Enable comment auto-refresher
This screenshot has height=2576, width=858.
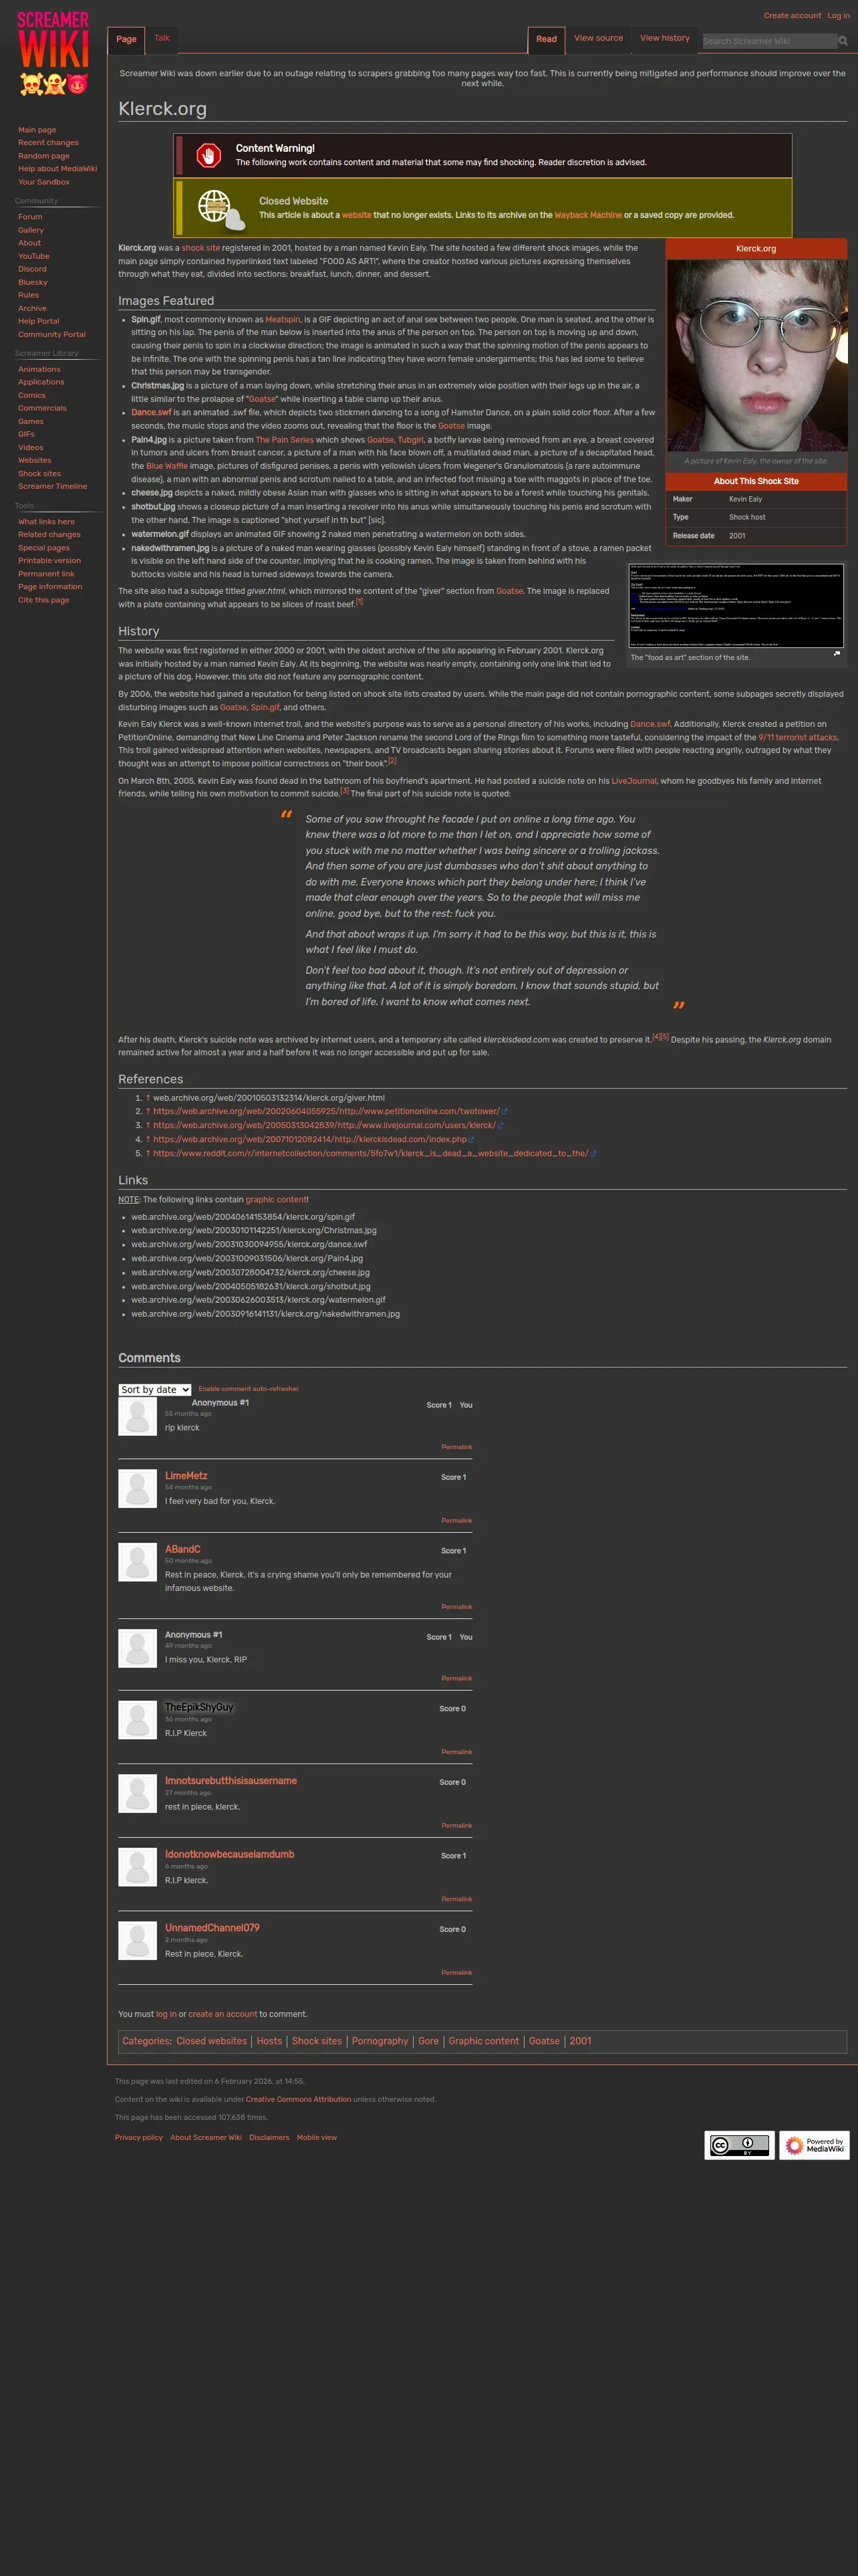[248, 1389]
